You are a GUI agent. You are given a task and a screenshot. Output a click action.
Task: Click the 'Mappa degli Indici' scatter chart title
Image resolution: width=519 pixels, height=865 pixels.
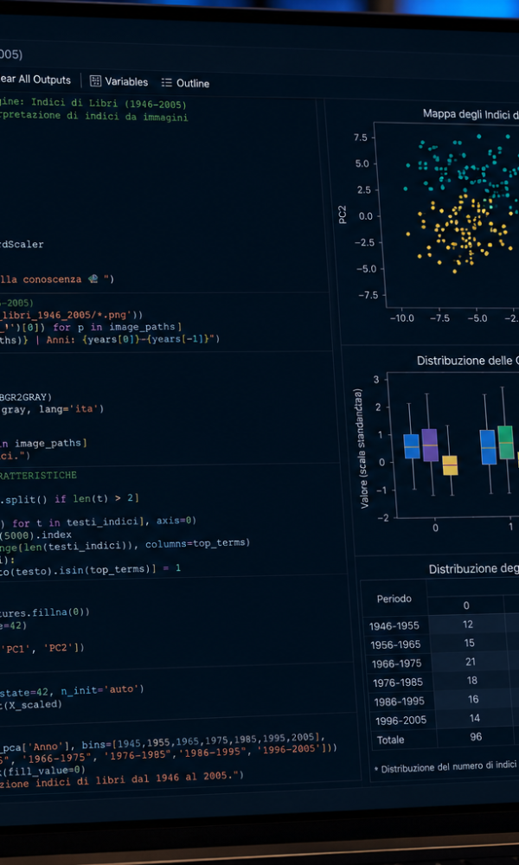click(x=471, y=113)
